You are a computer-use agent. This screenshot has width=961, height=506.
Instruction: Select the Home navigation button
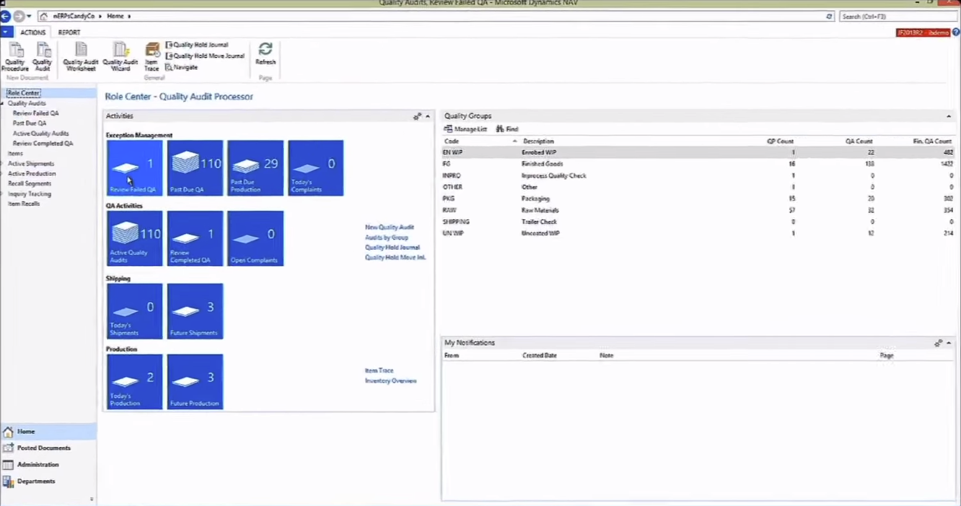[x=48, y=431]
